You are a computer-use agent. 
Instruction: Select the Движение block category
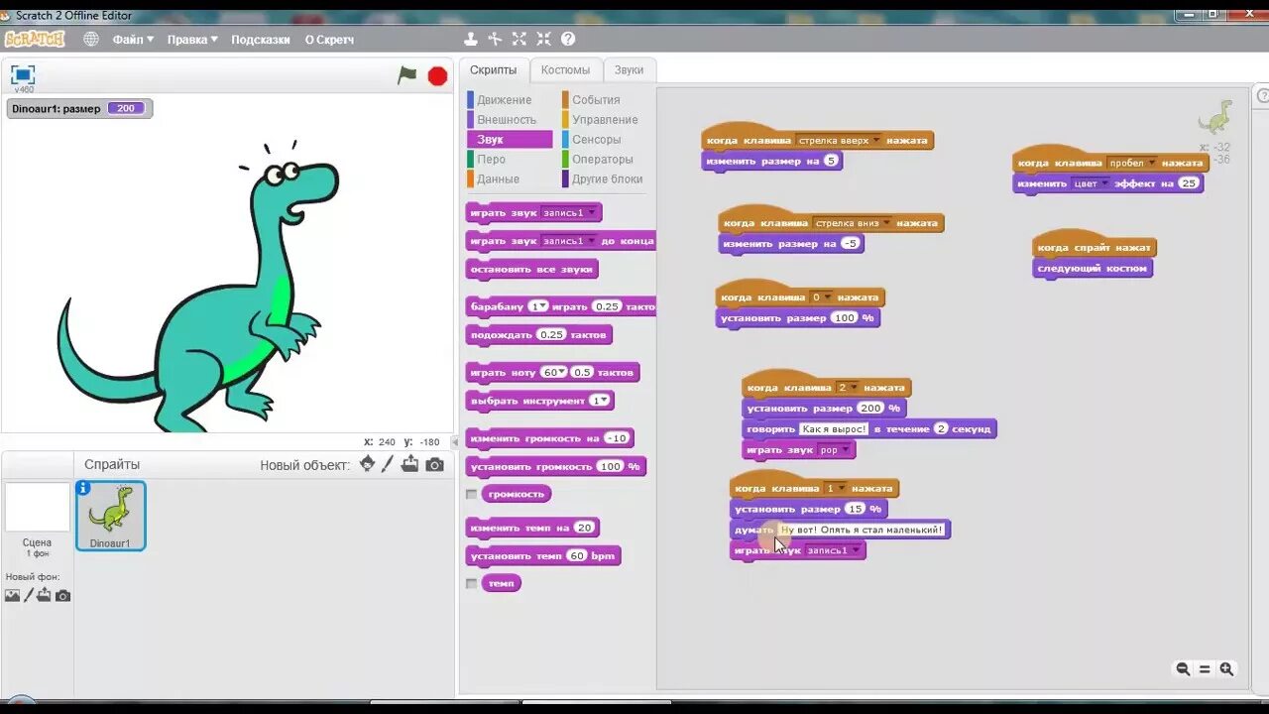[x=509, y=100]
